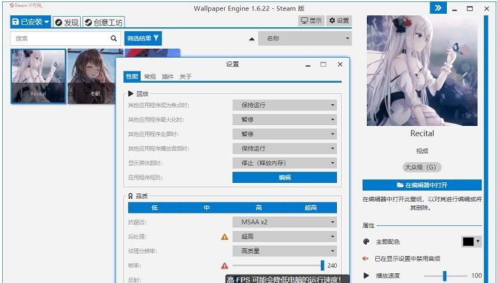Maximize the 设置 settings dialog
This screenshot has width=497, height=283.
tap(323, 65)
